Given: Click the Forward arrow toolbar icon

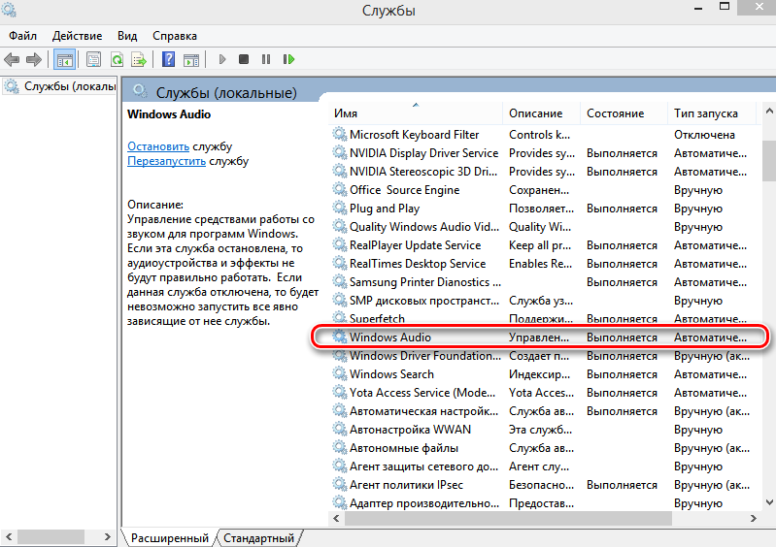Looking at the screenshot, I should click(x=34, y=60).
